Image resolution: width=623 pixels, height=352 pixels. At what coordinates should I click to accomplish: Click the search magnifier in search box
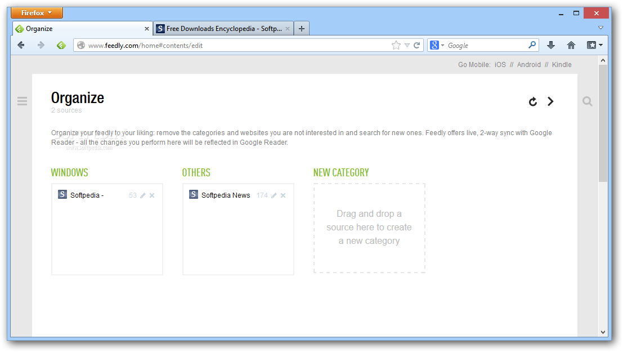(532, 45)
